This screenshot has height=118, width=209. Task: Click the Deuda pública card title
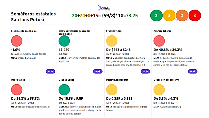coord(66,80)
